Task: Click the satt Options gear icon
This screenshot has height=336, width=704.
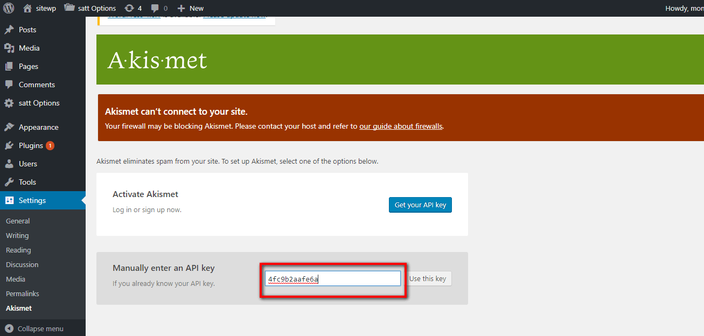Action: (9, 103)
